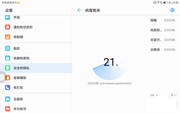Screen dimensions: 180x113
Task: Tap the battery indicator in status bar
Action: point(165,2)
